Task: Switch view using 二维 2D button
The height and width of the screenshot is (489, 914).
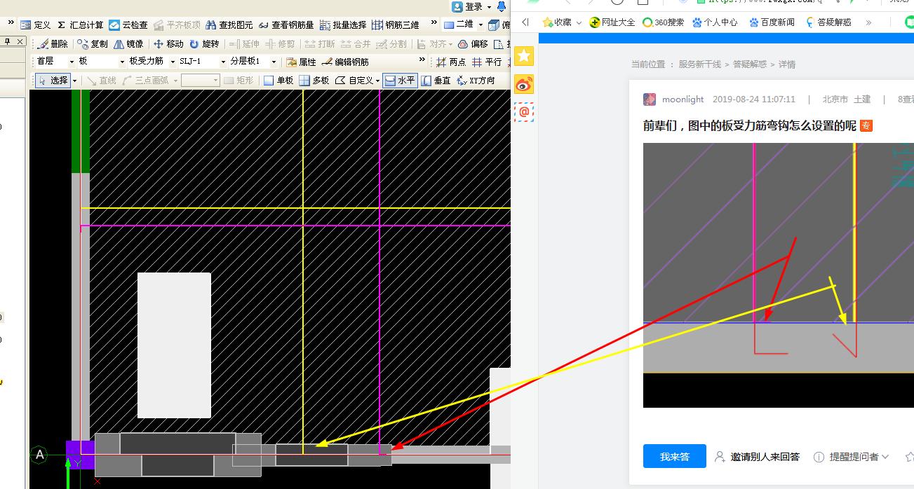Action: [x=459, y=25]
